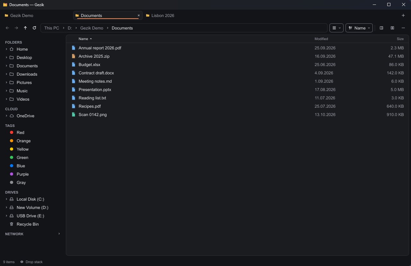This screenshot has height=266, width=411.
Task: Click Gezik Demo in the breadcrumb
Action: 92,28
